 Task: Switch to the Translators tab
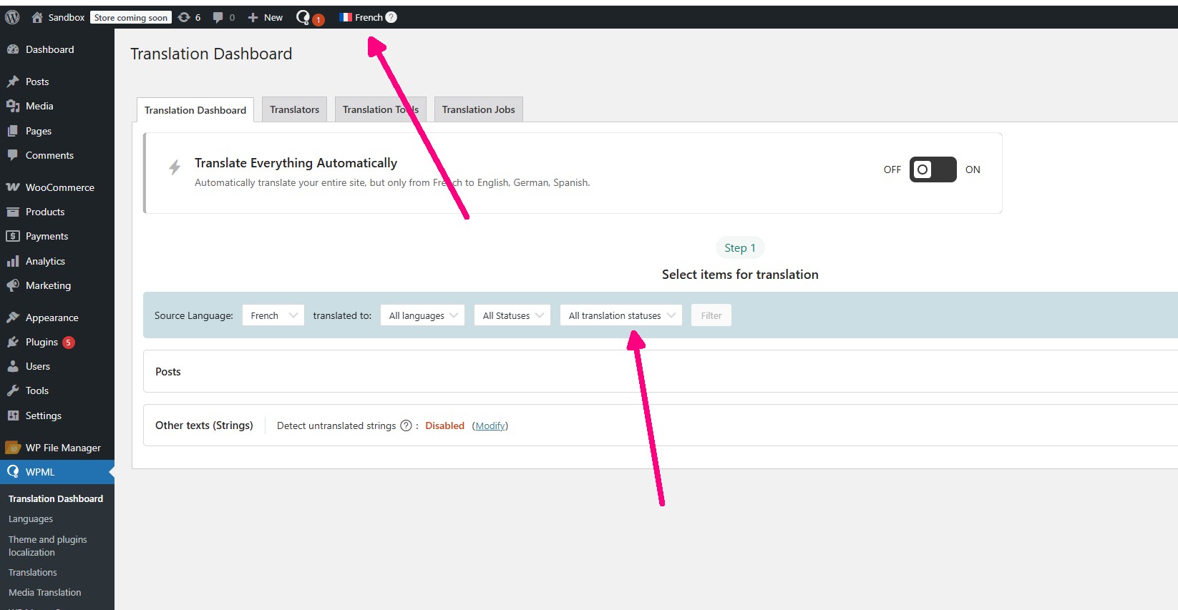point(295,109)
